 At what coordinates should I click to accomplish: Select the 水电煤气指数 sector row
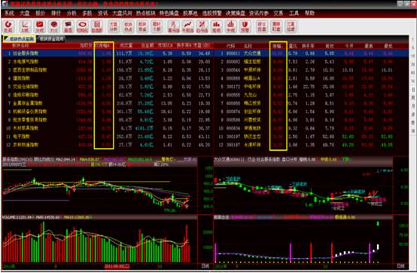(x=108, y=62)
